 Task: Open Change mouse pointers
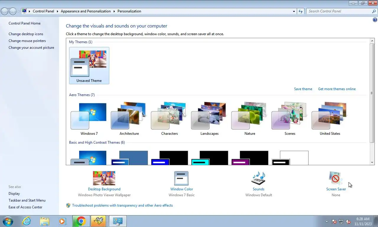(27, 41)
